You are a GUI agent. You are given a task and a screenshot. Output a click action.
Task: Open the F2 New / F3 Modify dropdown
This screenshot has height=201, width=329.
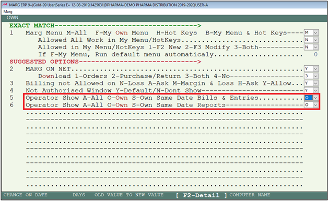click(x=315, y=47)
